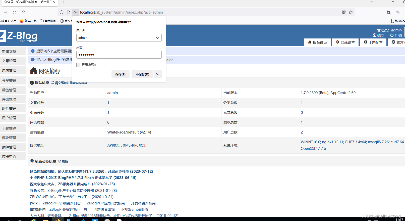405x221 pixels.
Task: Open 主题管理 in the sidebar
Action: tap(13, 128)
